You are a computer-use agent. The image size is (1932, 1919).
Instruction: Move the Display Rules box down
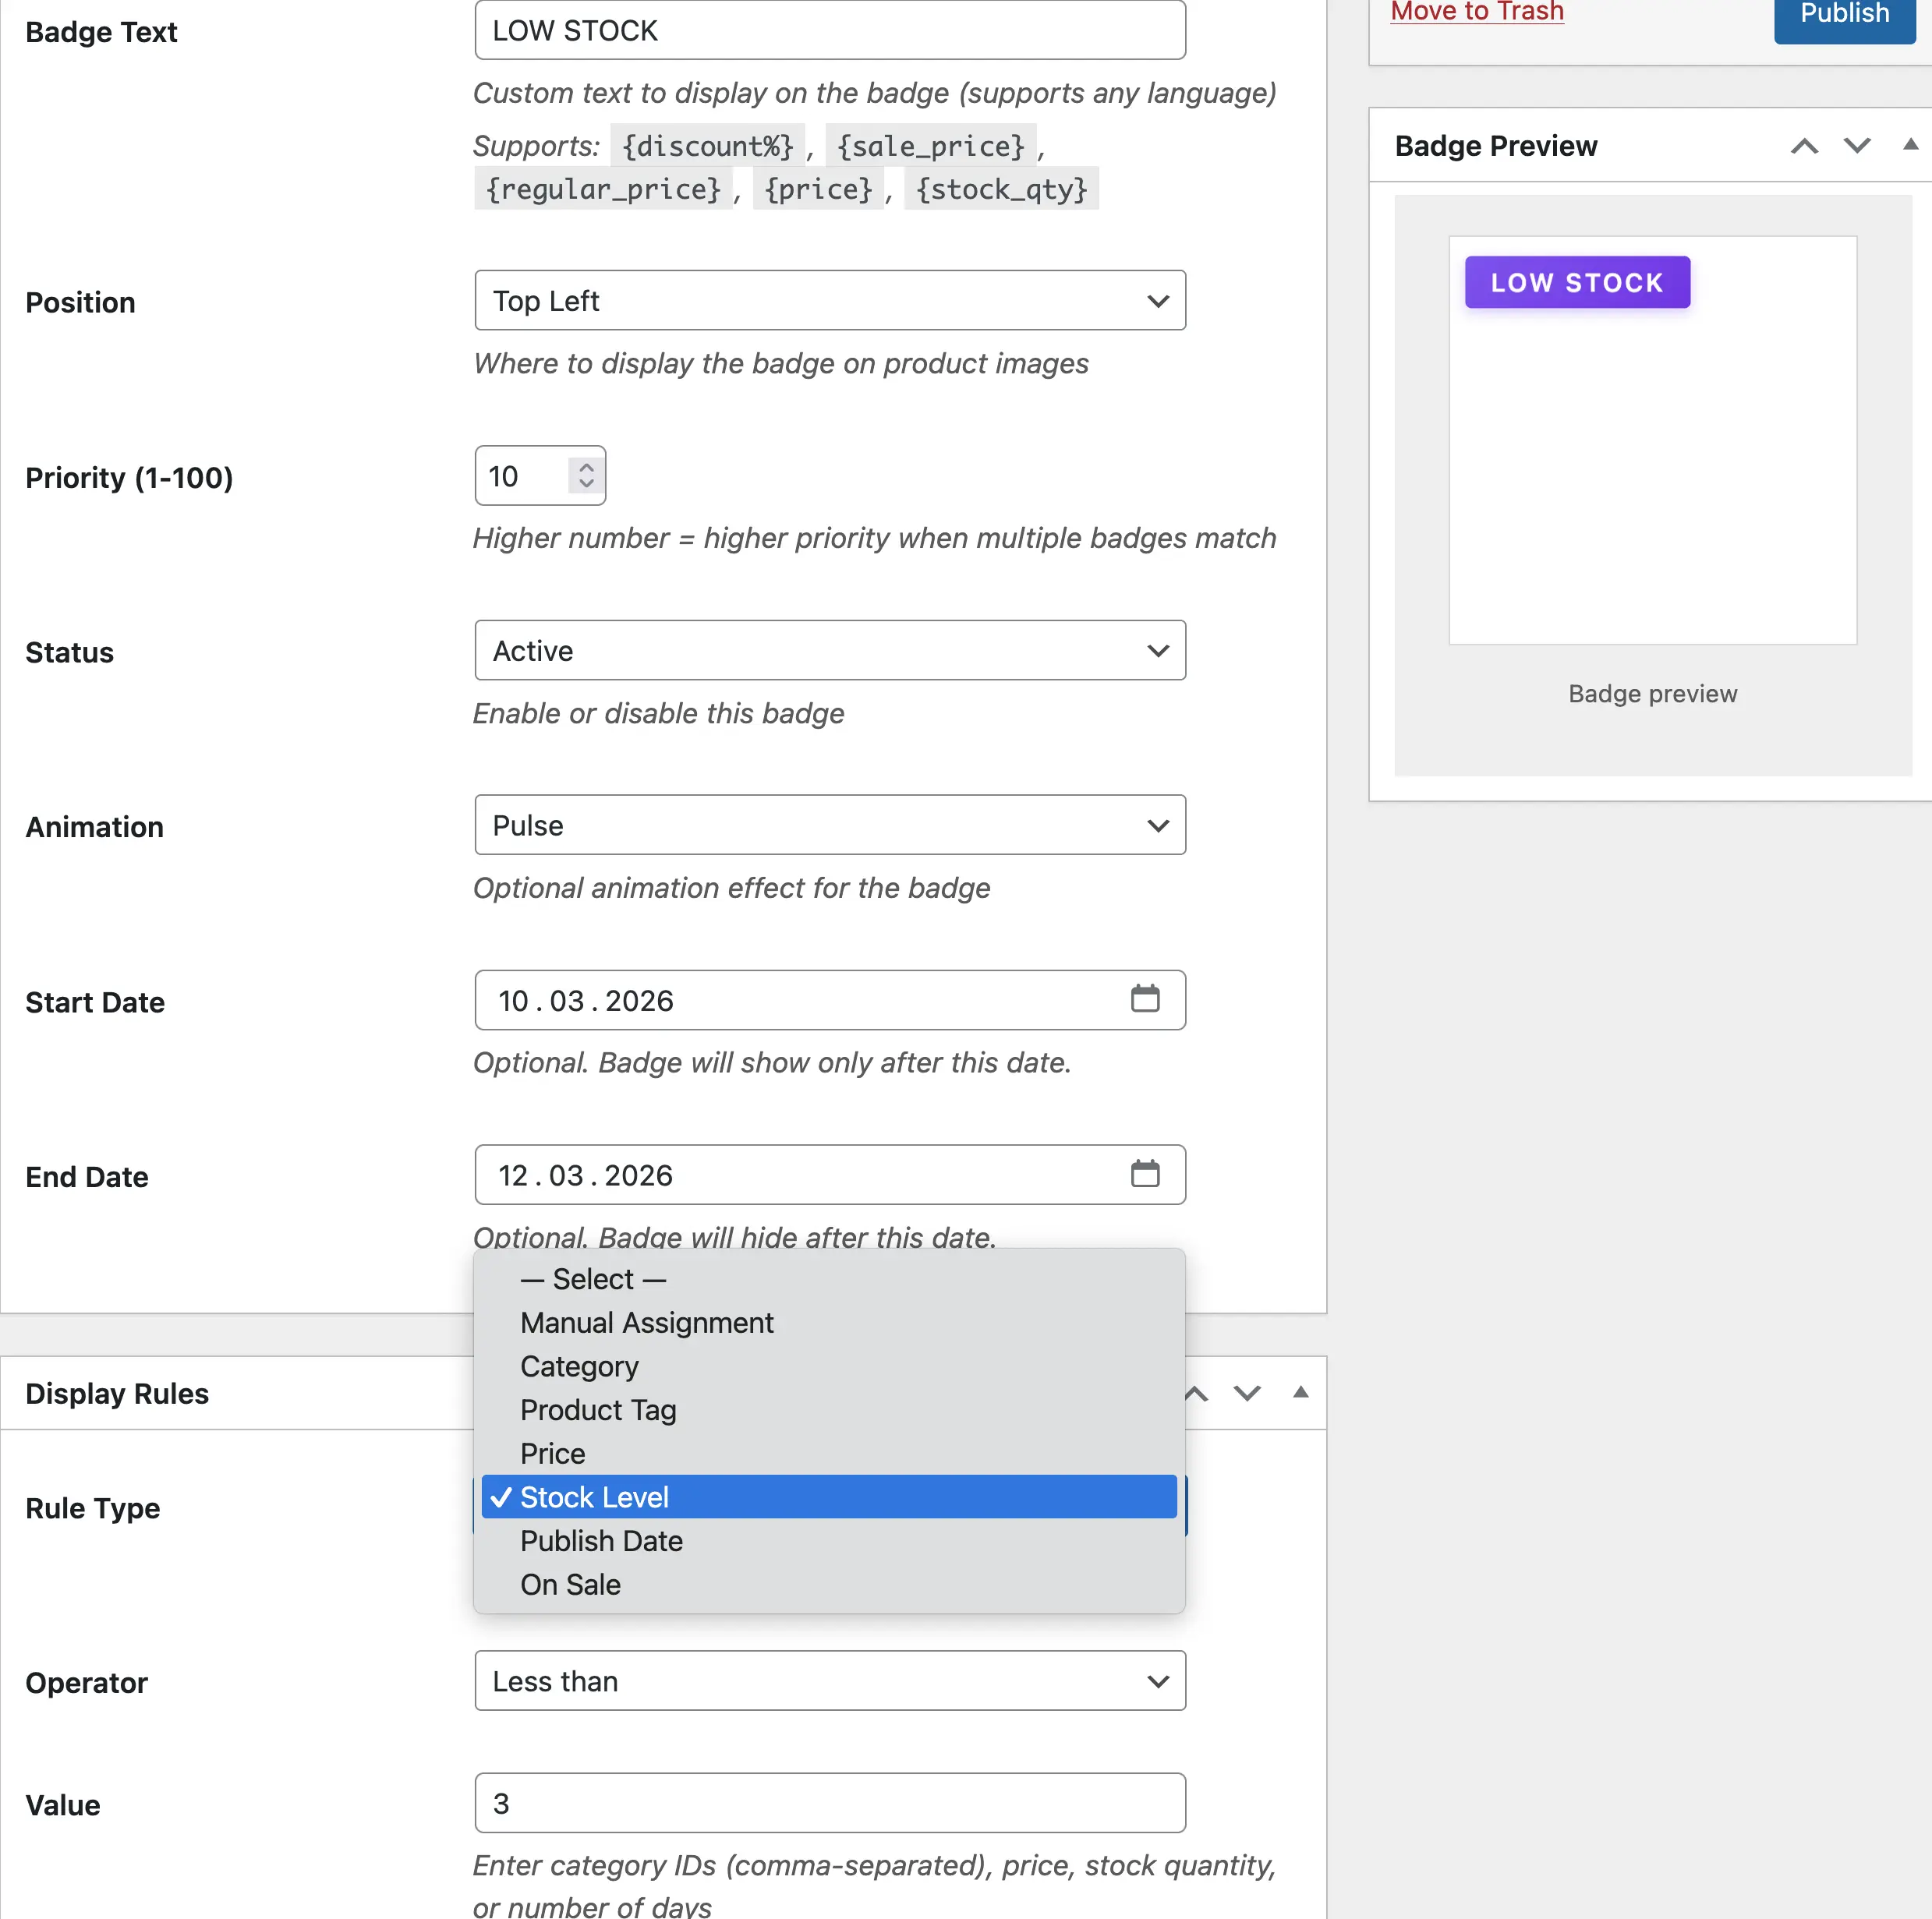point(1247,1392)
